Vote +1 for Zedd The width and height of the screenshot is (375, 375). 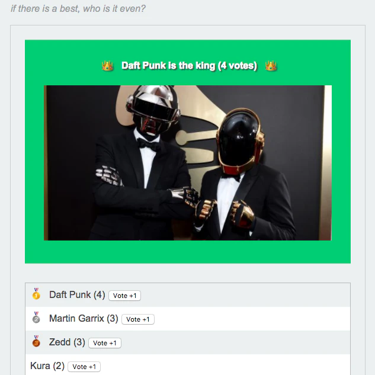click(x=105, y=343)
